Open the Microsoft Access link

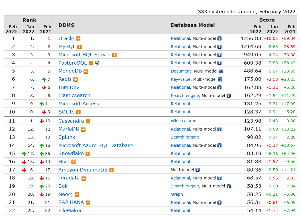pos(79,104)
